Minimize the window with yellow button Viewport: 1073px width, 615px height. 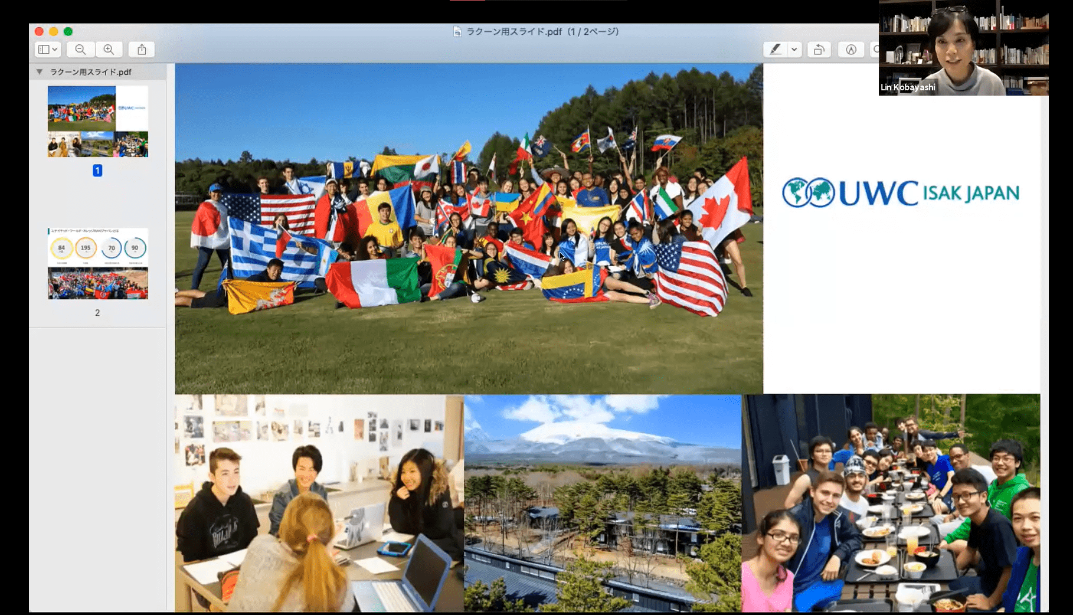pyautogui.click(x=54, y=31)
